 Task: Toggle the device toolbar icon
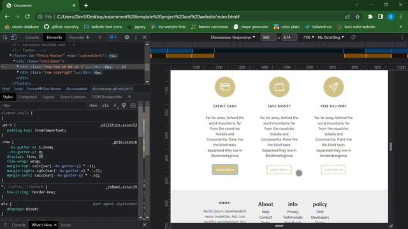coord(13,38)
